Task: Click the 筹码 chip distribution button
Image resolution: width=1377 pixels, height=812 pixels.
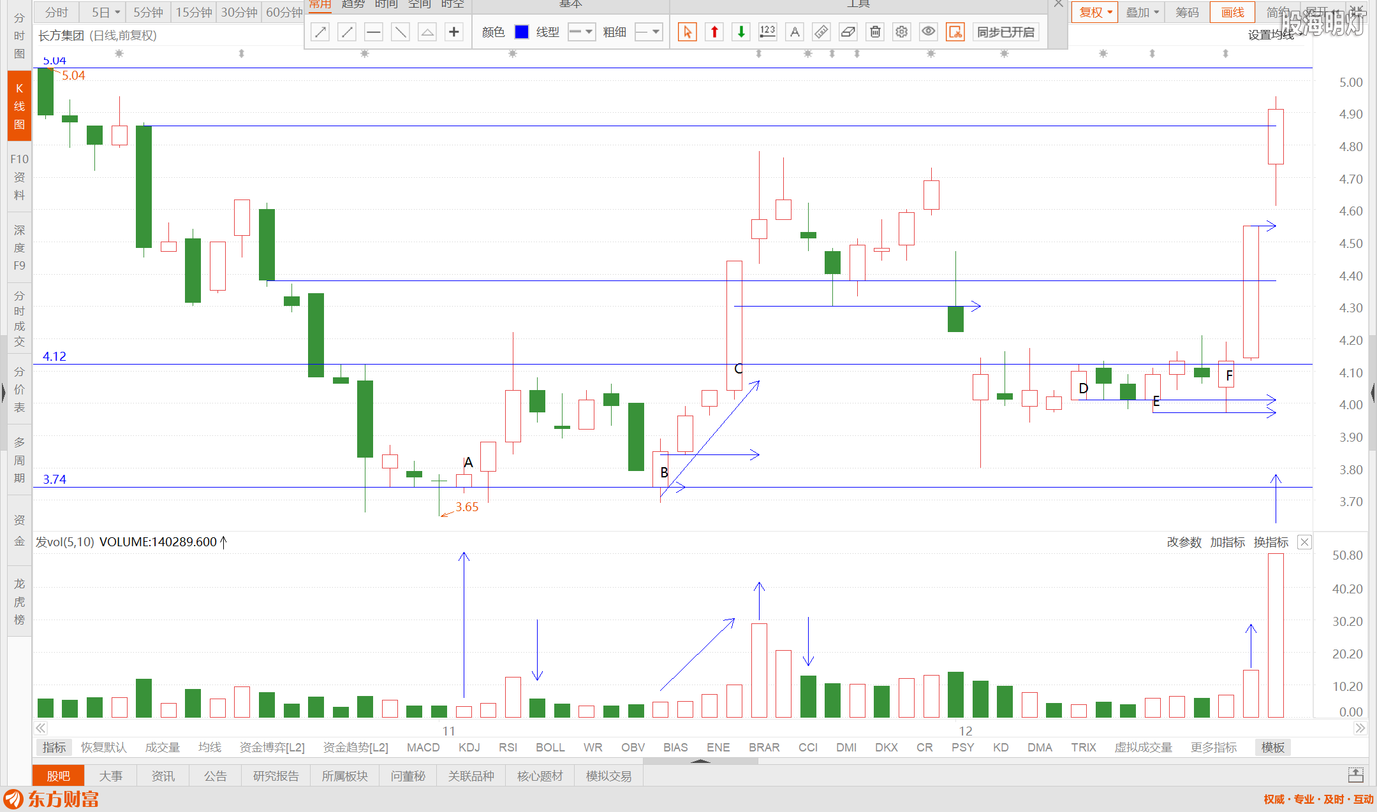Action: pos(1187,12)
